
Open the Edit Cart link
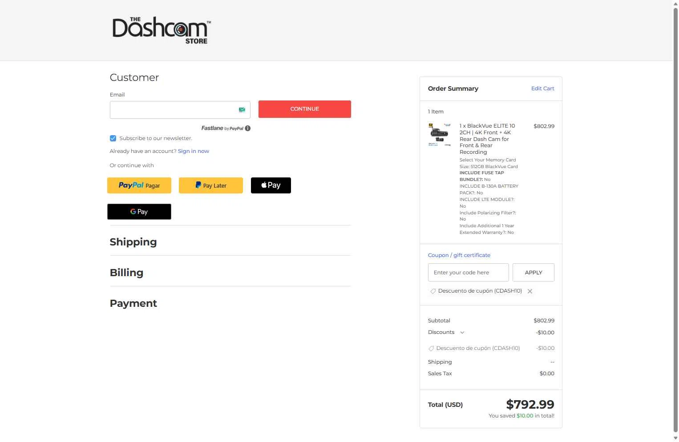click(543, 88)
